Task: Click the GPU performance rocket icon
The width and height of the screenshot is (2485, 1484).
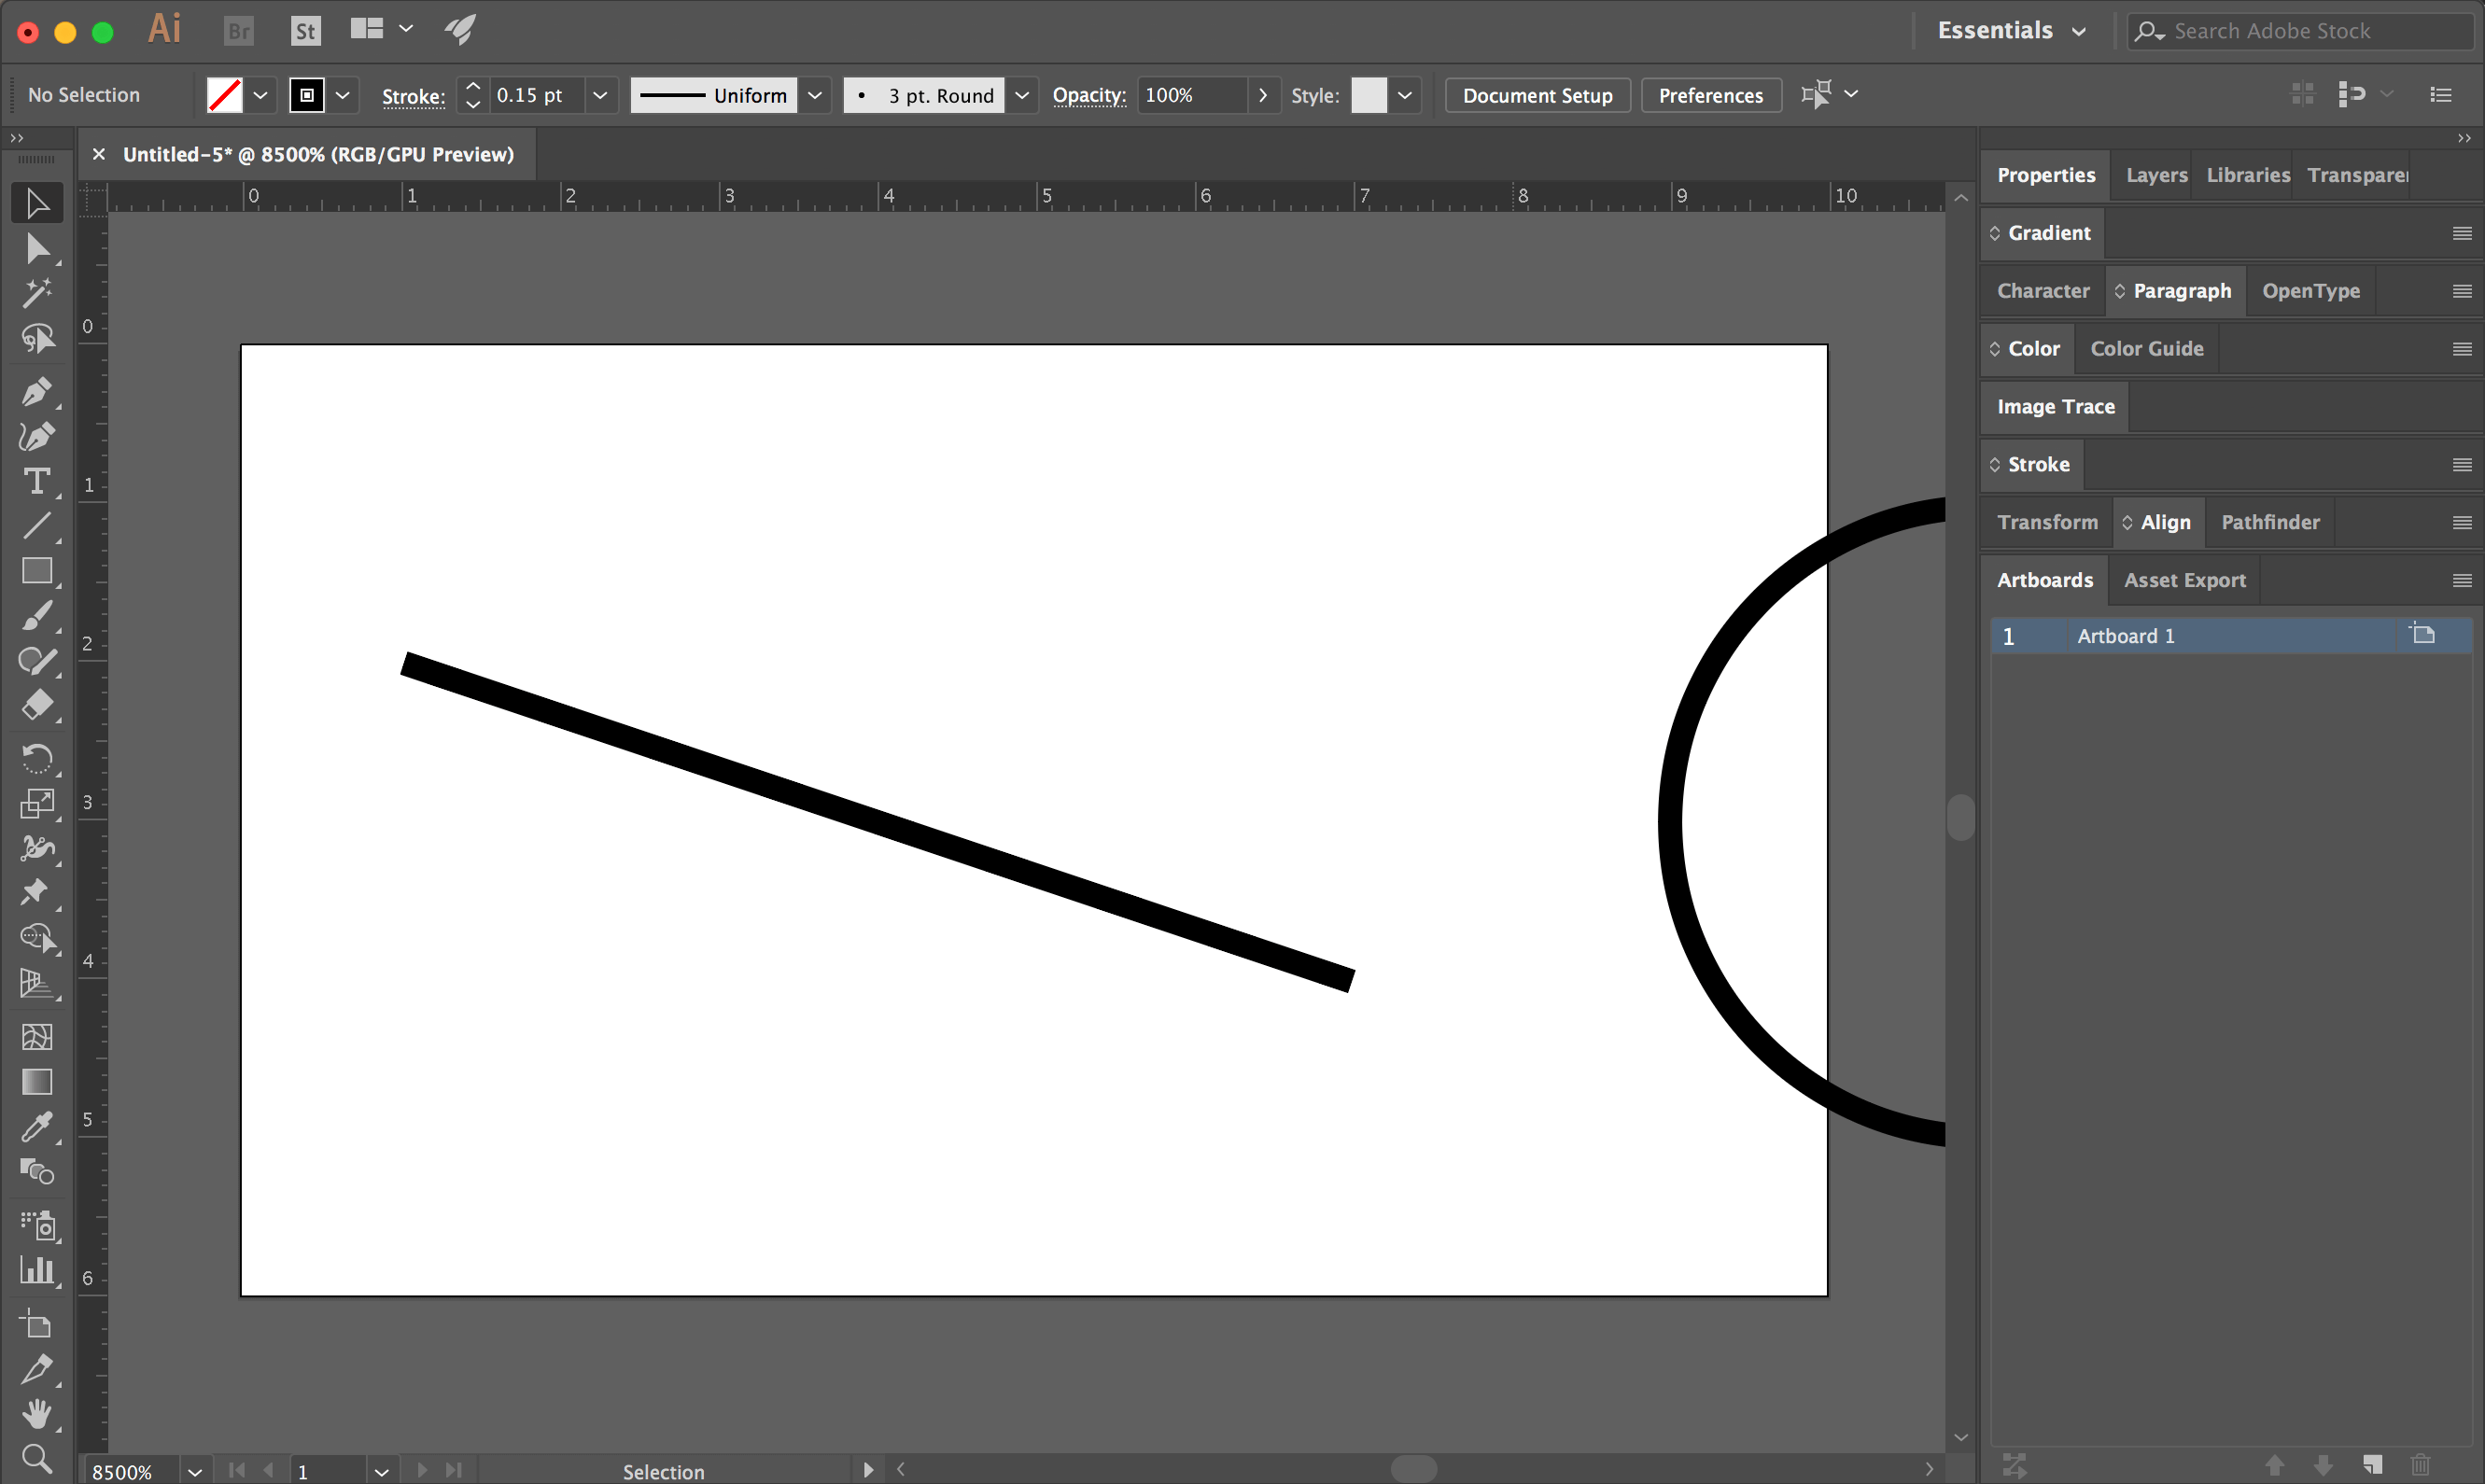Action: 460,30
